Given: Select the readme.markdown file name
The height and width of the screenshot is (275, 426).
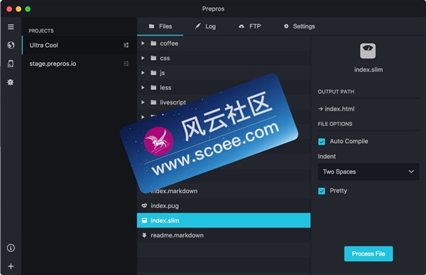Looking at the screenshot, I should [177, 235].
